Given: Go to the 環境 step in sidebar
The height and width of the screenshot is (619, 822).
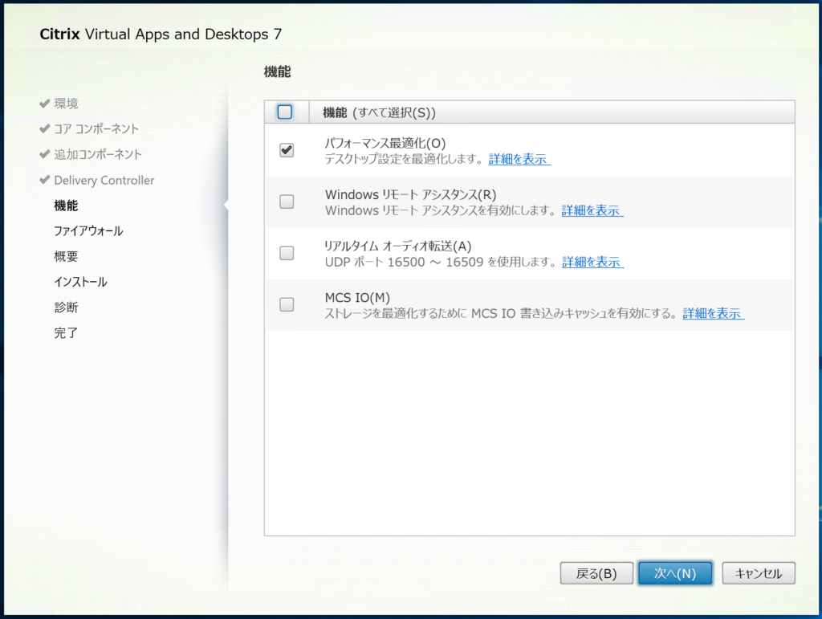Looking at the screenshot, I should click(66, 104).
